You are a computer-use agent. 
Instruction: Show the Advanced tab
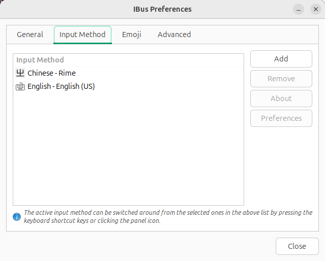pos(174,35)
